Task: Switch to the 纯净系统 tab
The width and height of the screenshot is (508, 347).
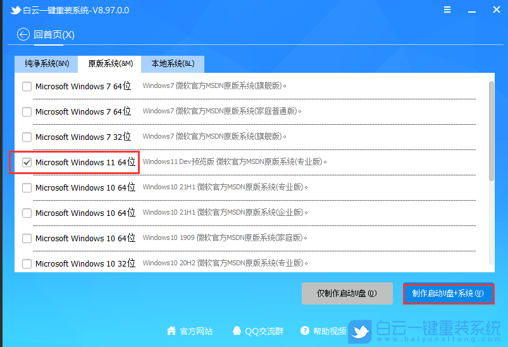Action: coord(46,64)
